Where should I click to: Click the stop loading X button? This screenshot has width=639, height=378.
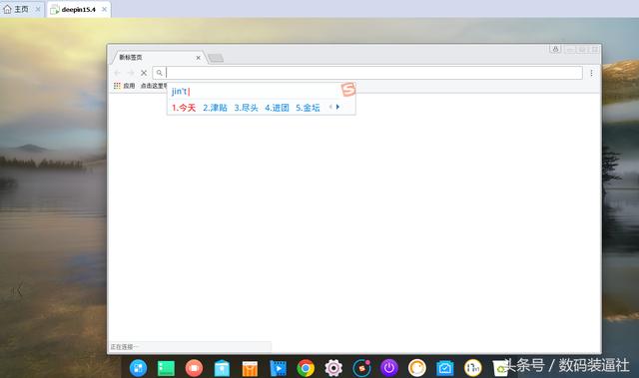click(x=144, y=73)
